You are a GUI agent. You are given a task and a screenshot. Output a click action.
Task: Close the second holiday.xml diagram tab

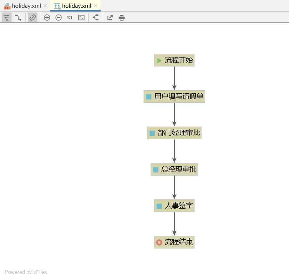pyautogui.click(x=95, y=6)
